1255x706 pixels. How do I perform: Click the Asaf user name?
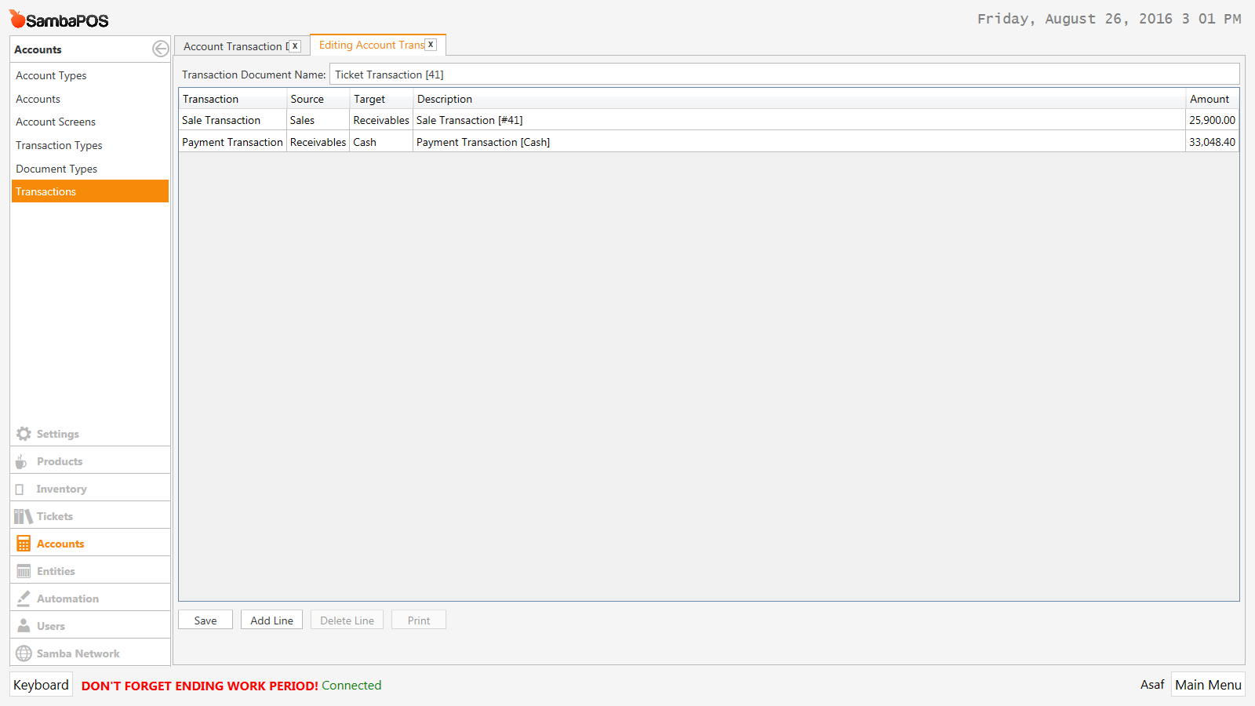tap(1152, 685)
